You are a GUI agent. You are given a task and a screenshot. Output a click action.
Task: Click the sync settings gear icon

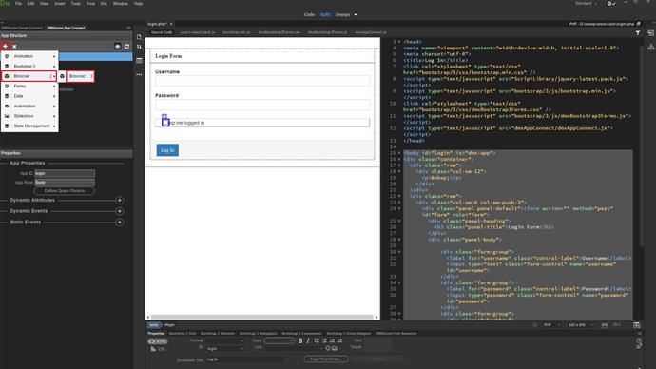tap(610, 4)
